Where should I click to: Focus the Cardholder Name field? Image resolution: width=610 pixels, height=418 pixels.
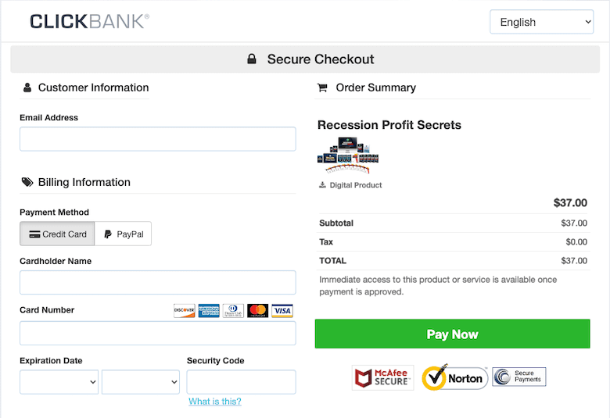pyautogui.click(x=158, y=283)
